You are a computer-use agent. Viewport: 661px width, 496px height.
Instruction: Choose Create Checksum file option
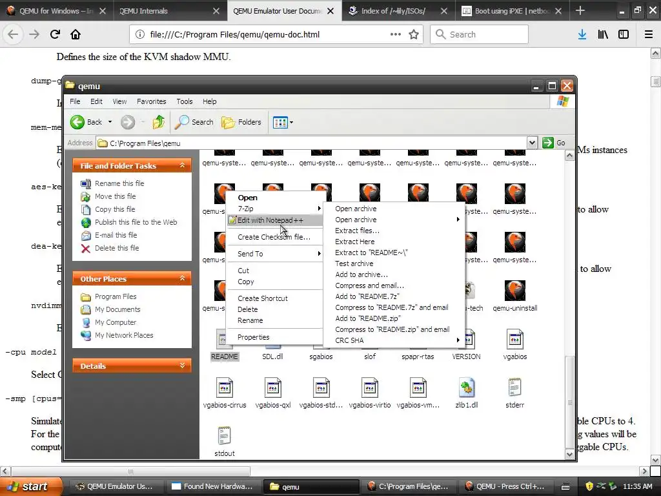[274, 237]
